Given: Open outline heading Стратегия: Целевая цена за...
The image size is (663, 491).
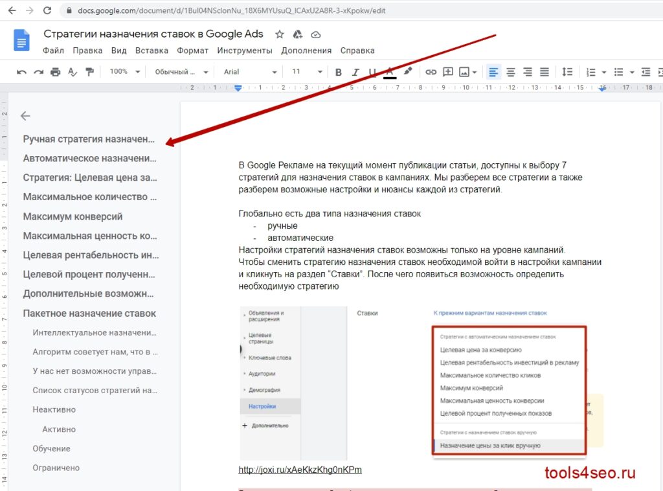Looking at the screenshot, I should pos(90,177).
